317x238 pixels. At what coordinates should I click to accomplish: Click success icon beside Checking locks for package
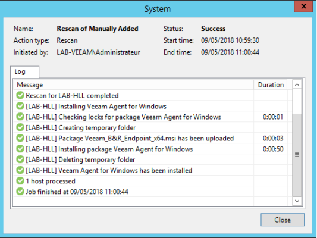click(20, 117)
